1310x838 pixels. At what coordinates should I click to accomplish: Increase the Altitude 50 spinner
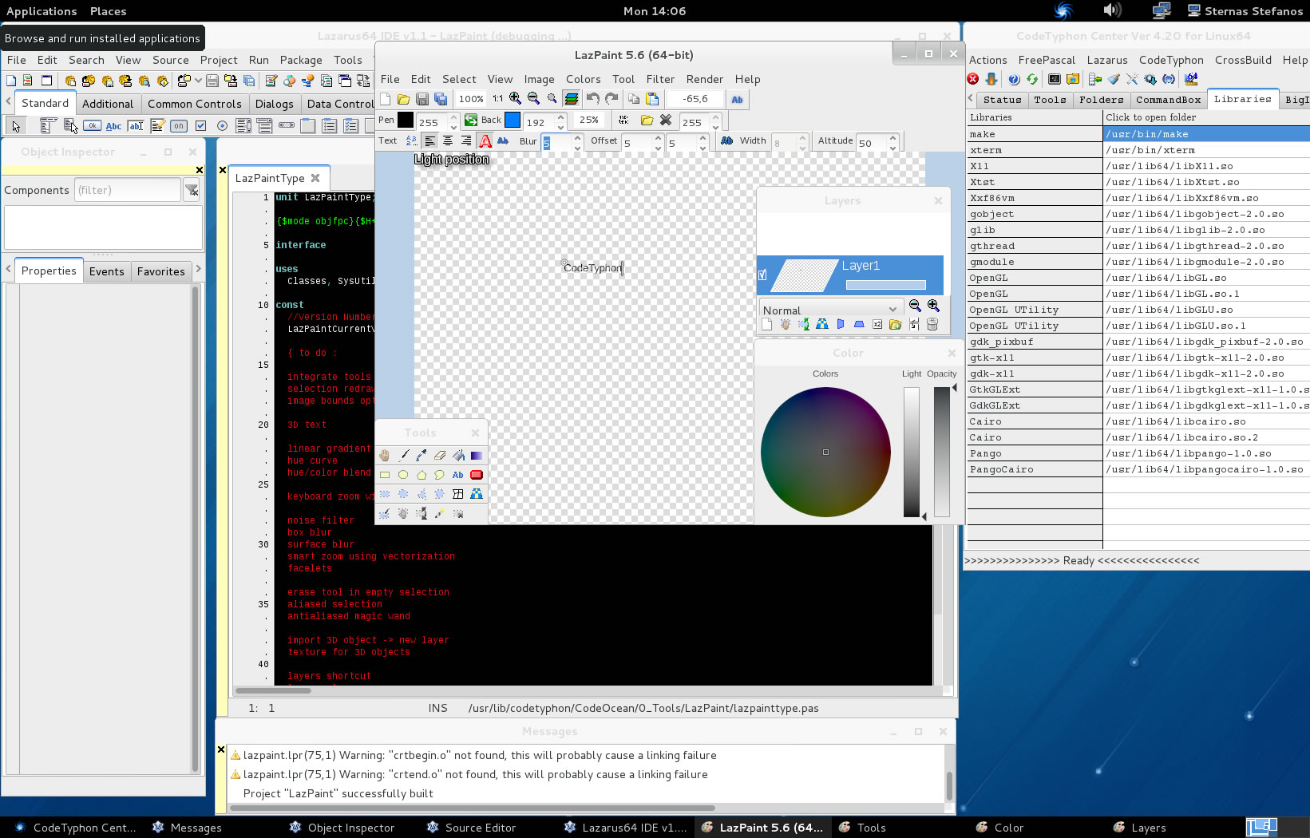point(893,137)
